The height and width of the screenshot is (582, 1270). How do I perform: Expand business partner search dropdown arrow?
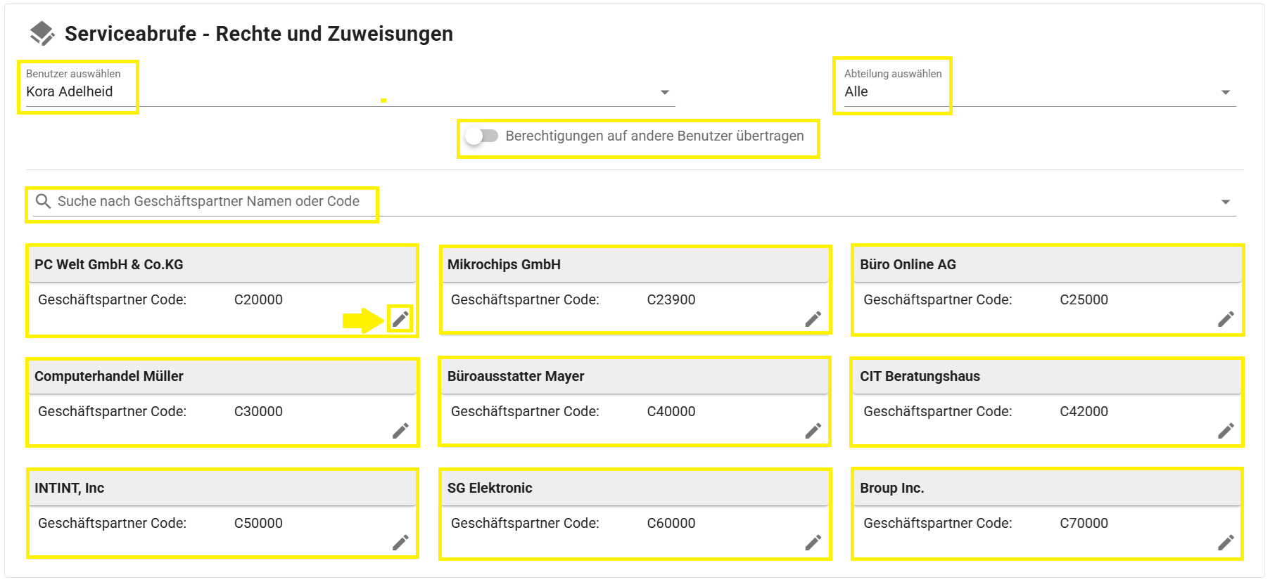[1225, 202]
